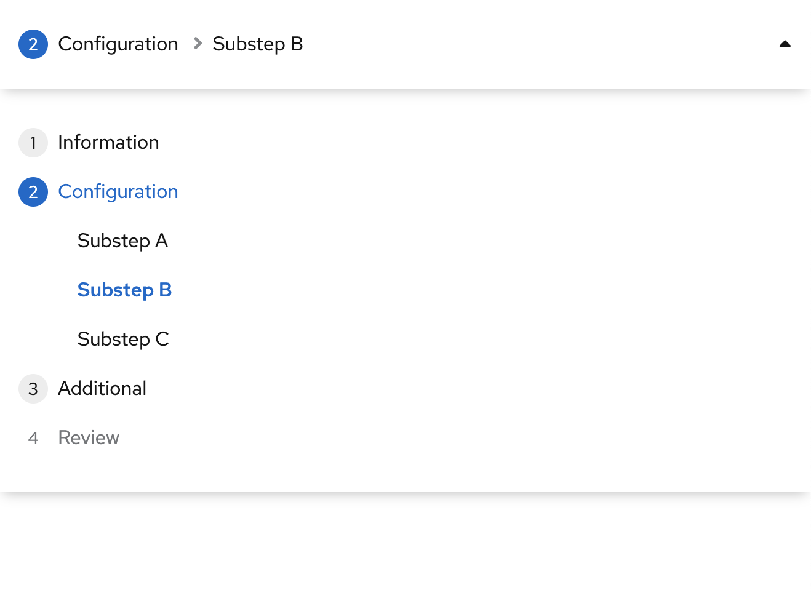The width and height of the screenshot is (811, 593).
Task: Click Substep B in the breadcrumb header
Action: pyautogui.click(x=258, y=44)
